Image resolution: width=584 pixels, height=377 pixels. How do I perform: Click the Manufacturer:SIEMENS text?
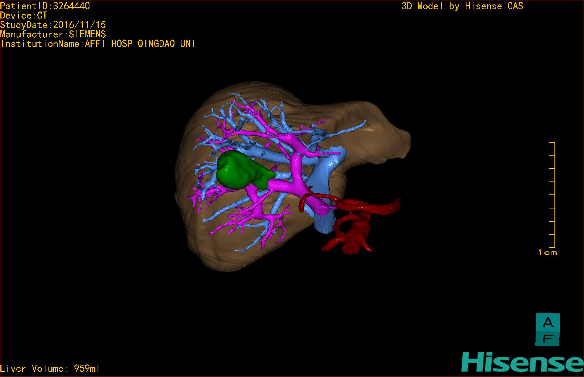point(53,34)
